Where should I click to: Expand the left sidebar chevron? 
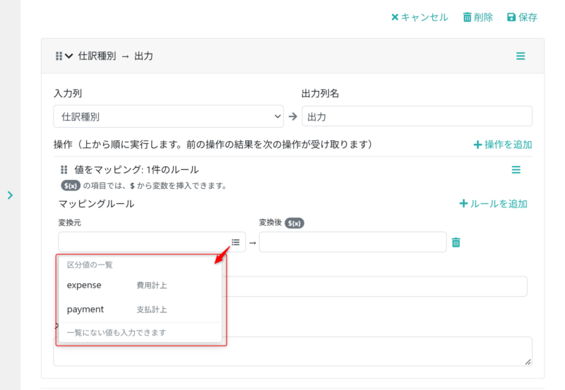tap(10, 195)
